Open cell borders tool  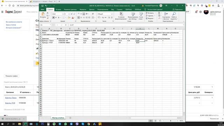64,17
